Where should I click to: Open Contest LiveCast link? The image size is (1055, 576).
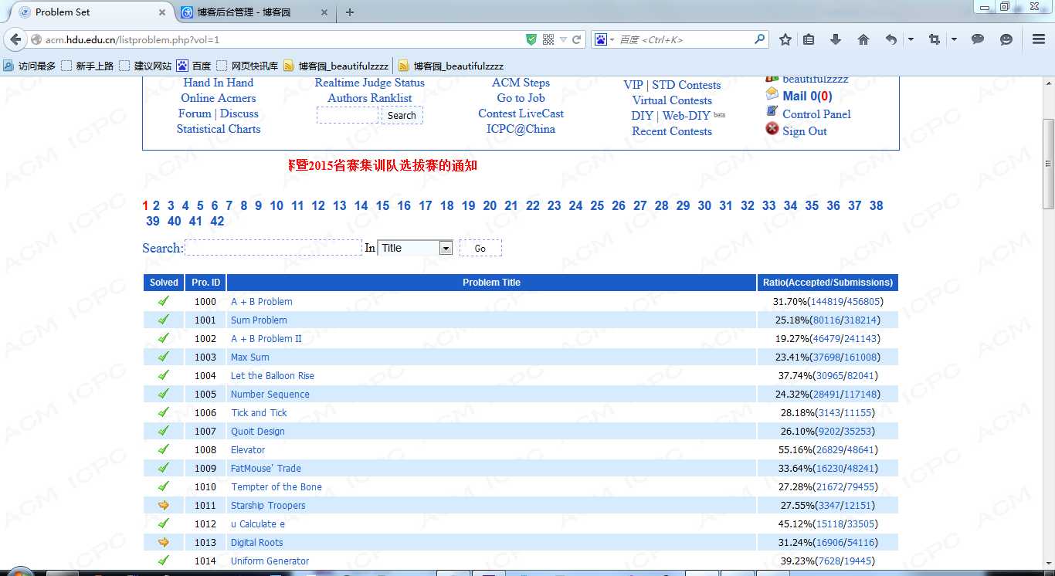point(521,114)
